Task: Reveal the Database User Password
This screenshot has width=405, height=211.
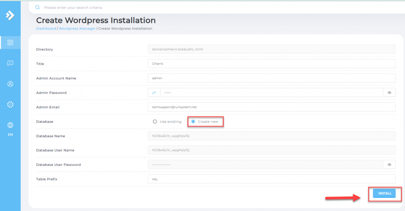Action: point(389,165)
